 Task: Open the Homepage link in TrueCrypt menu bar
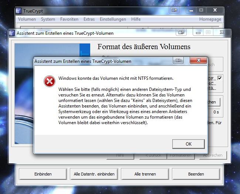pos(210,19)
